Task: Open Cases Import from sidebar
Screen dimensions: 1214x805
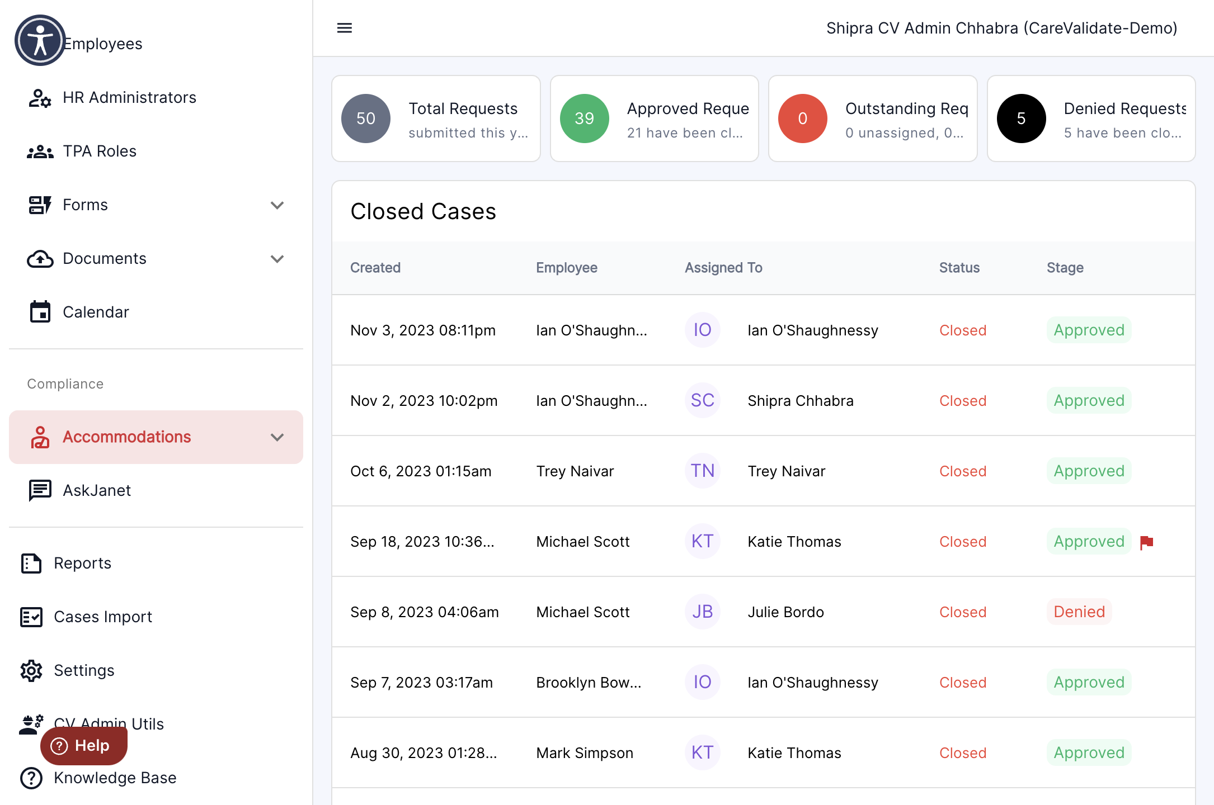Action: (x=156, y=617)
